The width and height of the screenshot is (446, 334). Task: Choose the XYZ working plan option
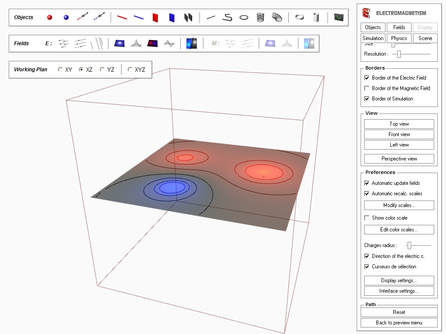[130, 70]
